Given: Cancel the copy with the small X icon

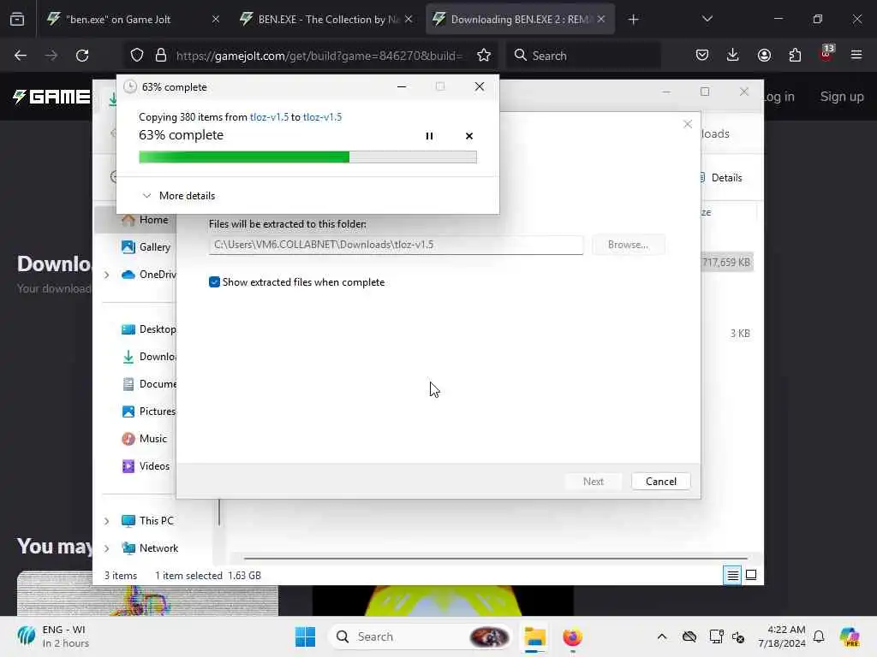Looking at the screenshot, I should tap(468, 136).
